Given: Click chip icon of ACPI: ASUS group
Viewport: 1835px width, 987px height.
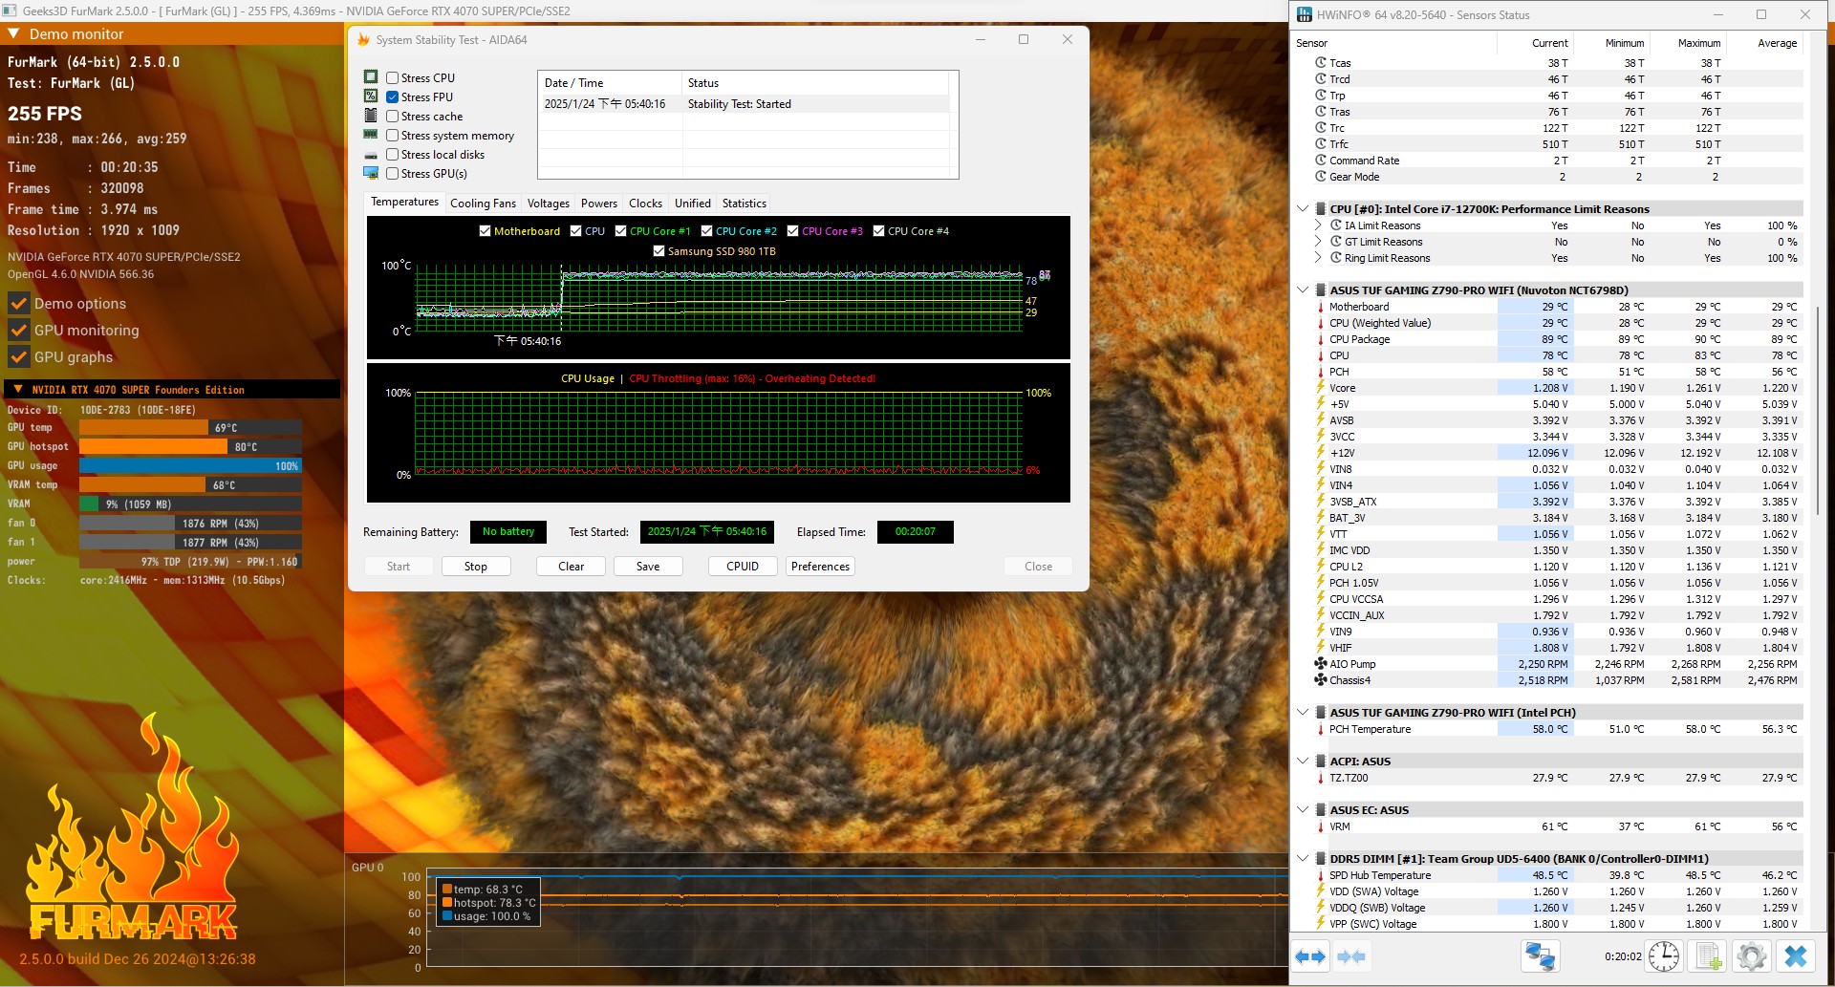Looking at the screenshot, I should 1321,762.
